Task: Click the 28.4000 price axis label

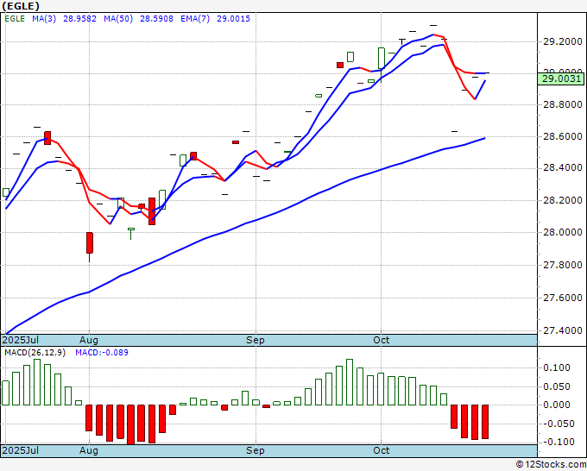Action: [563, 167]
